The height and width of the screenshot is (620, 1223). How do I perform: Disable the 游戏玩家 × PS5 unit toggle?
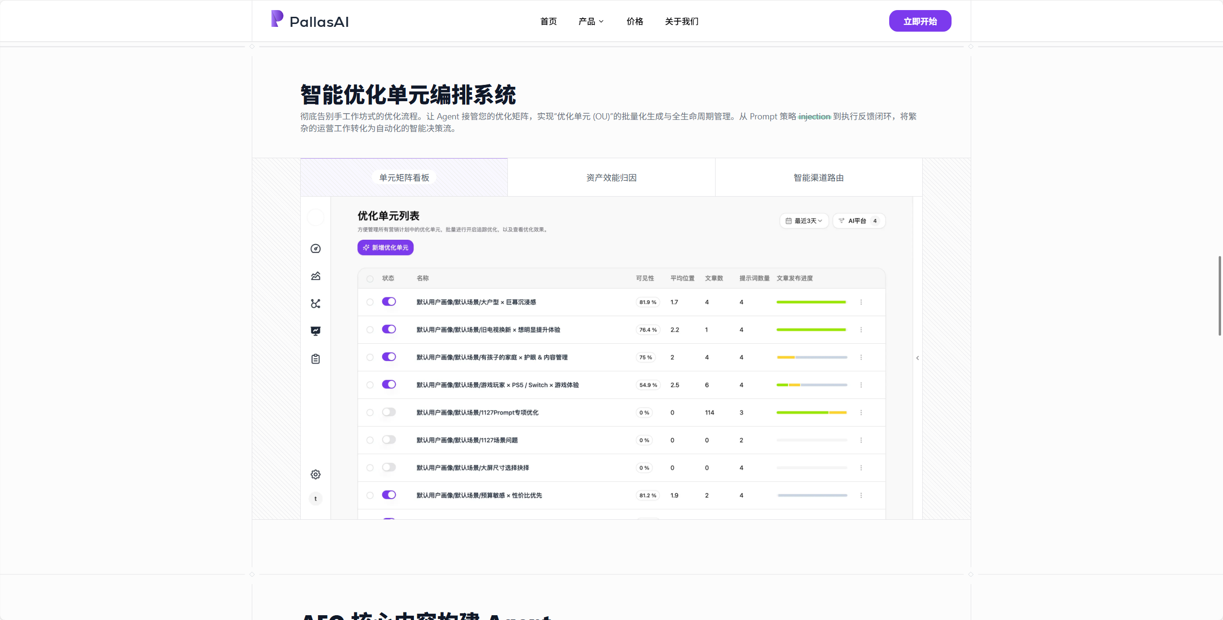pos(389,384)
